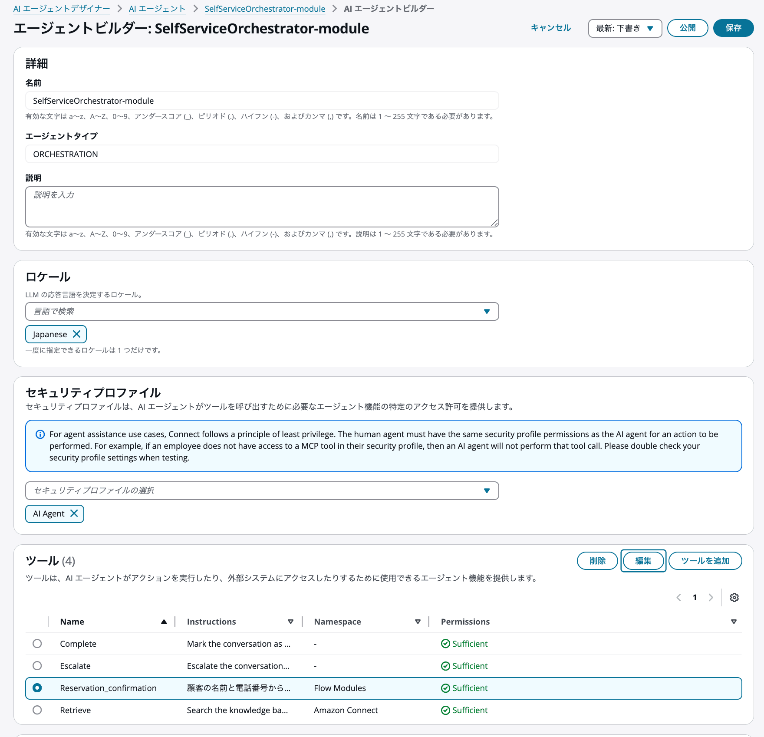Go to next page of tools
764x737 pixels.
(711, 598)
